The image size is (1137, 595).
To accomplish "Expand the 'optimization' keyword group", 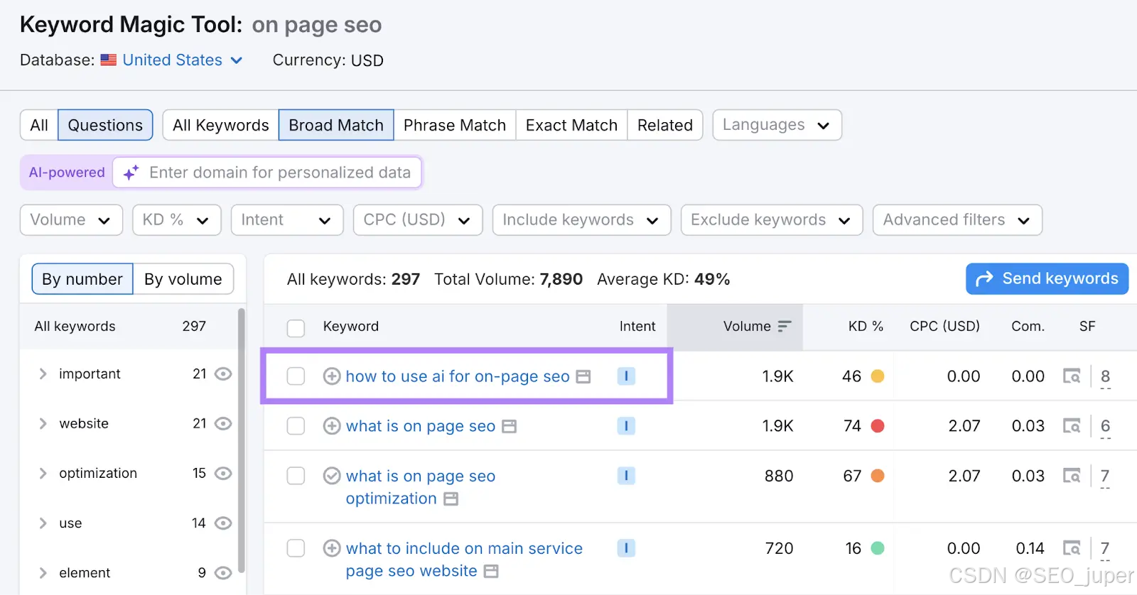I will (43, 474).
